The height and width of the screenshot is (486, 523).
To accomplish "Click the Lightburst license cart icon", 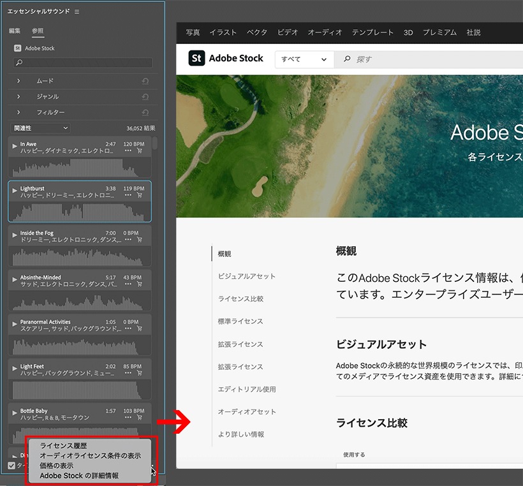I will [x=140, y=195].
